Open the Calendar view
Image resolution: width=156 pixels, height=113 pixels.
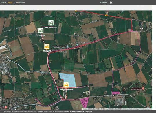pyautogui.click(x=104, y=3)
